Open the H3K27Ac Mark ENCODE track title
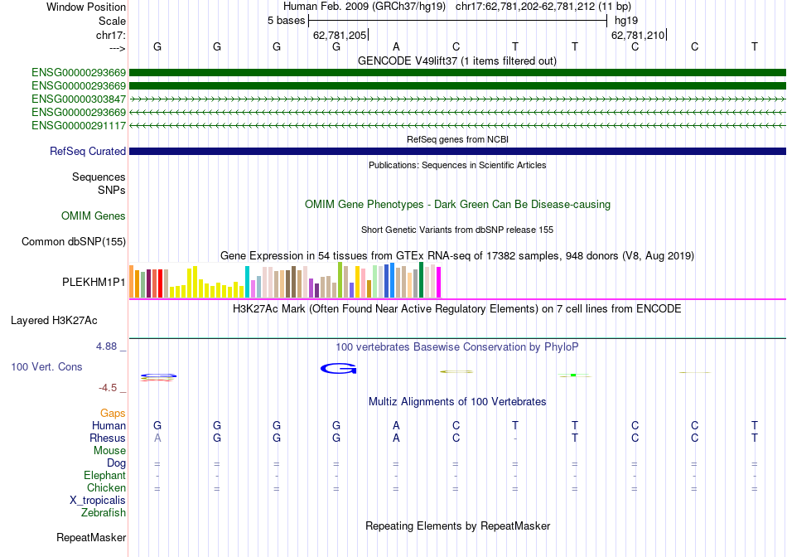 (457, 308)
